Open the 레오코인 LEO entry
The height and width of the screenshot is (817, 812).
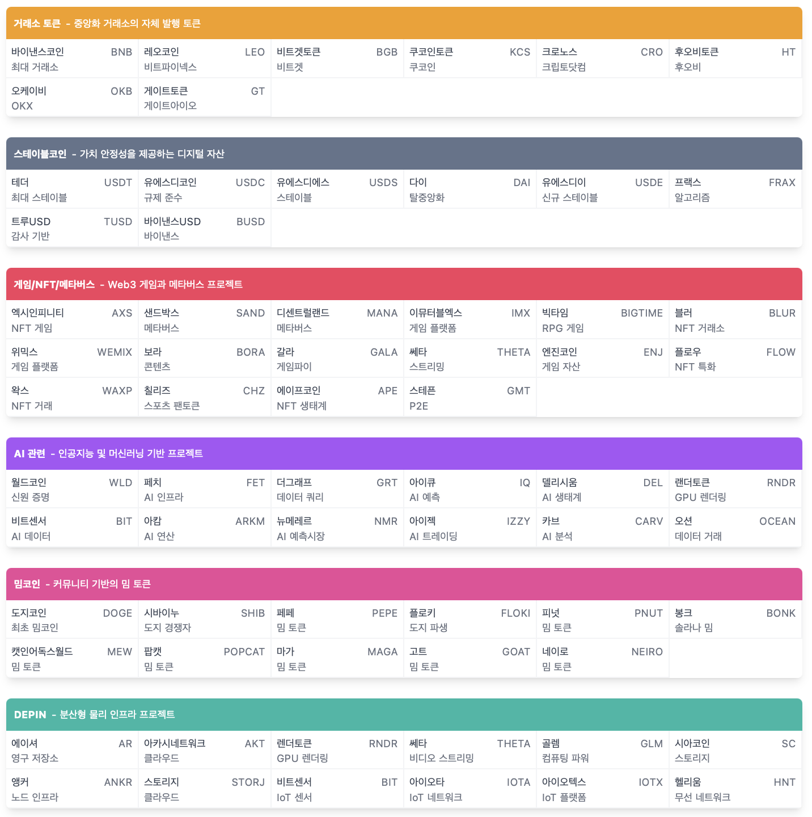(x=205, y=59)
